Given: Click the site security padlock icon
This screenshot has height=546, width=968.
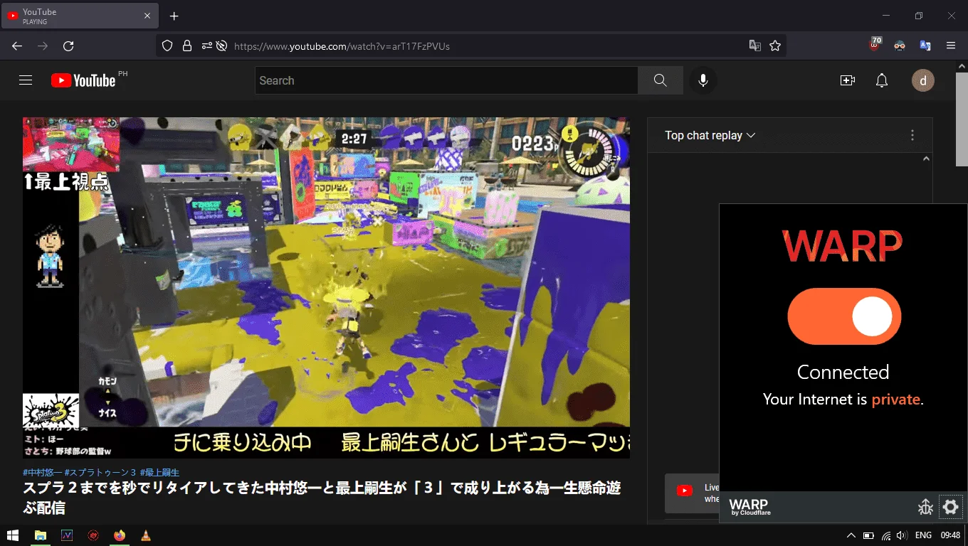Looking at the screenshot, I should pos(187,46).
